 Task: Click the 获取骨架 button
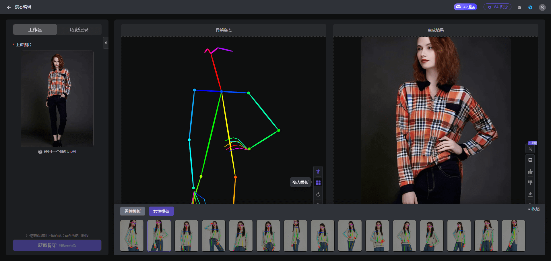[57, 245]
